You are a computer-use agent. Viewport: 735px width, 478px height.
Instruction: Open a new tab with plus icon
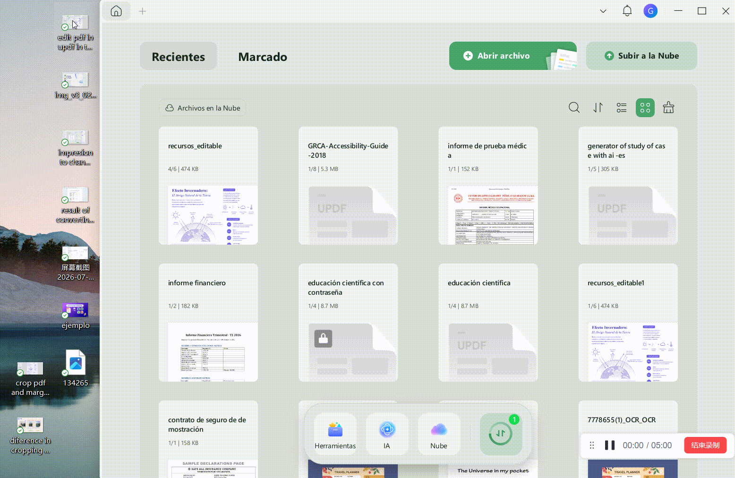coord(142,11)
